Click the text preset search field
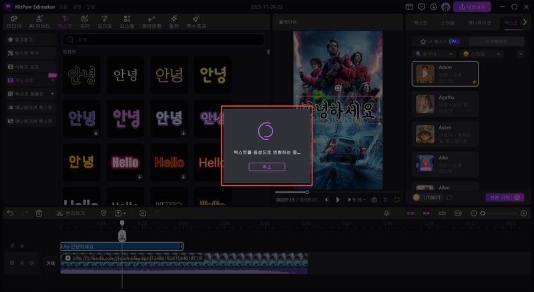The width and height of the screenshot is (534, 292). click(x=163, y=39)
